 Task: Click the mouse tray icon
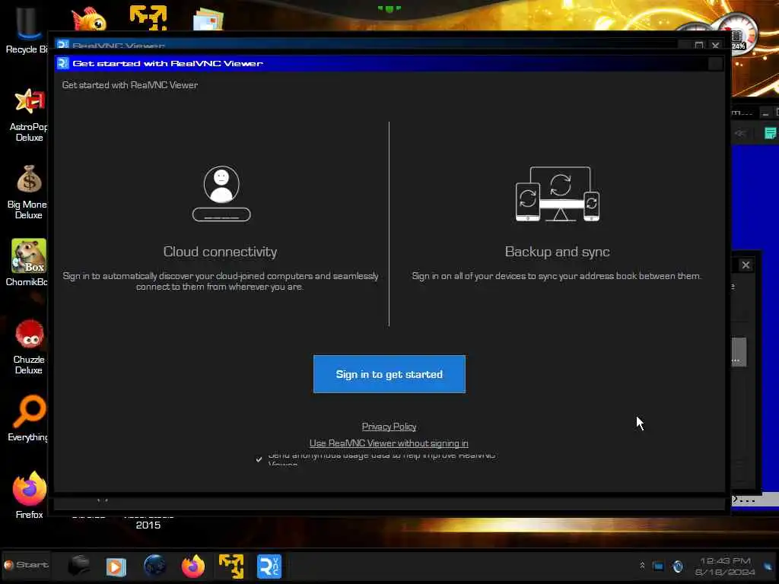click(678, 566)
